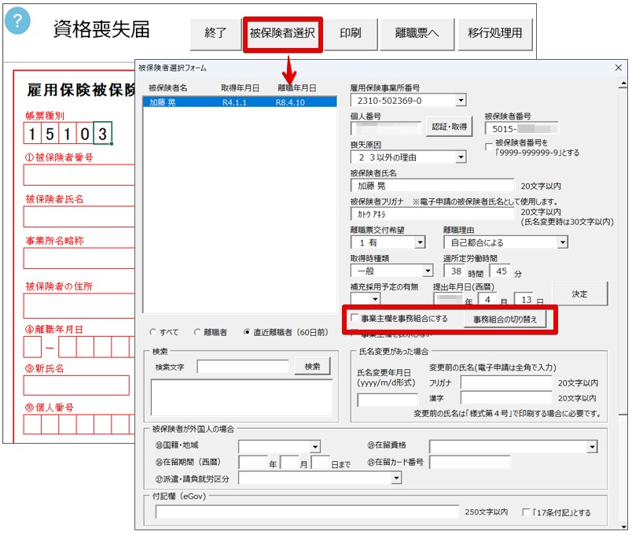The image size is (632, 535).
Task: Go to 離職票へ
Action: [x=413, y=33]
